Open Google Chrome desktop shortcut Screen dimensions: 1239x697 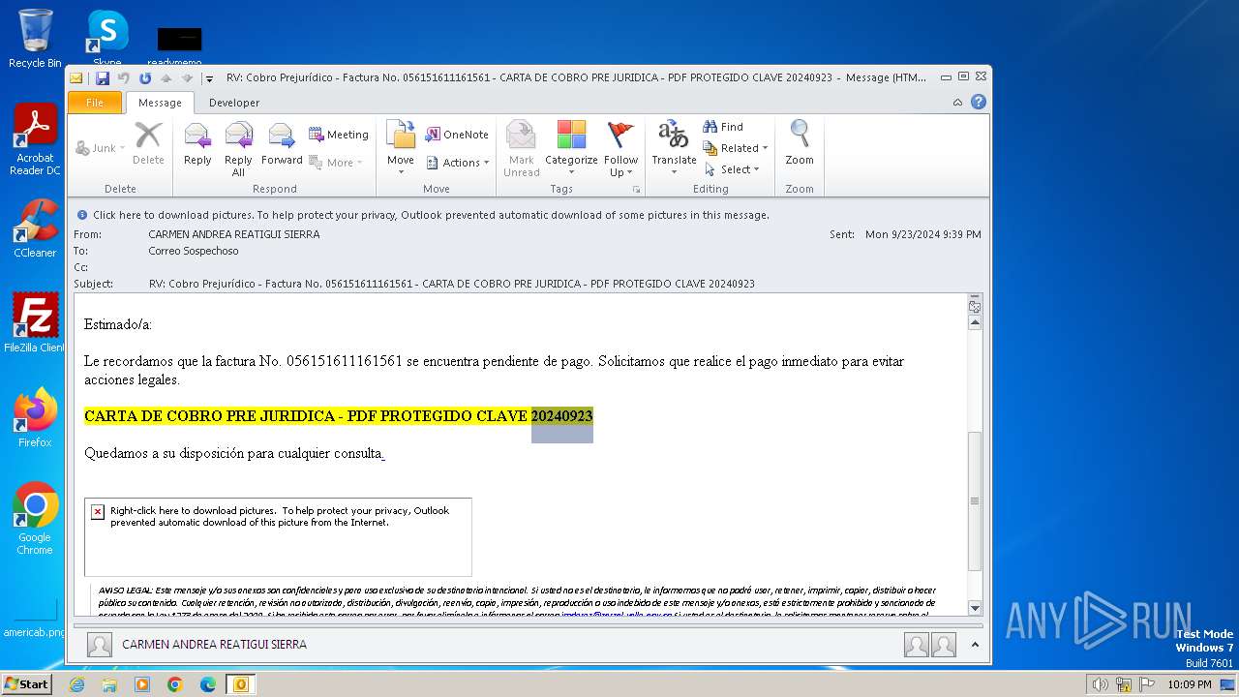pyautogui.click(x=35, y=519)
